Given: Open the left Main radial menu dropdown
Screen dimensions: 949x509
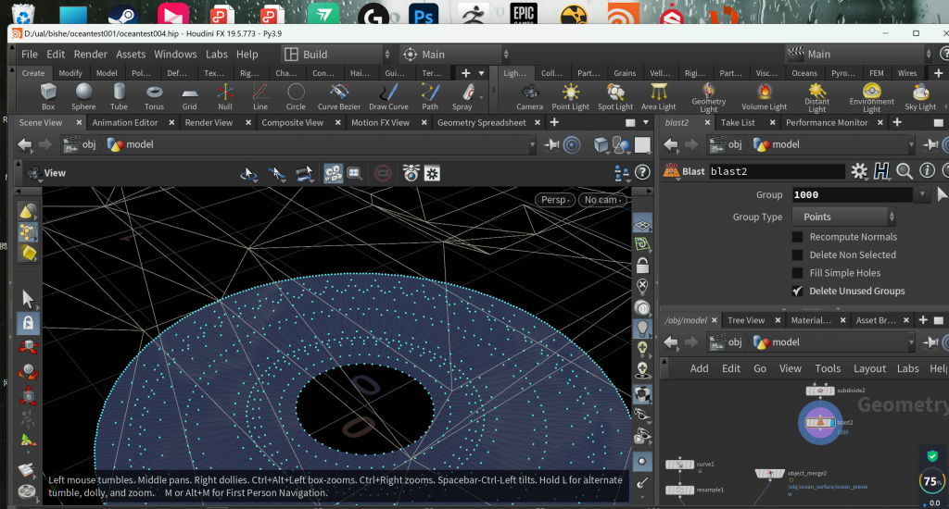Looking at the screenshot, I should [455, 55].
